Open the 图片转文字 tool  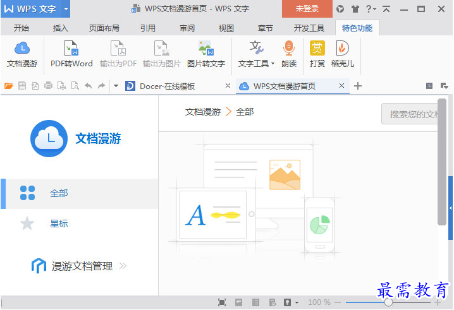[x=206, y=55]
